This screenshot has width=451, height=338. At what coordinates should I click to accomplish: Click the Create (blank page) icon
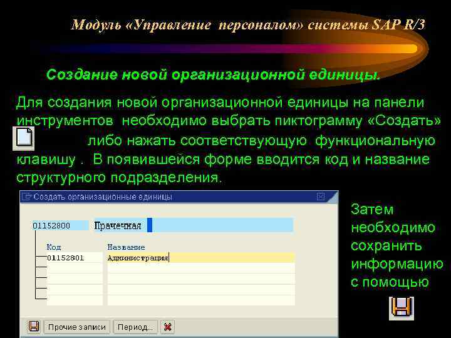click(24, 138)
